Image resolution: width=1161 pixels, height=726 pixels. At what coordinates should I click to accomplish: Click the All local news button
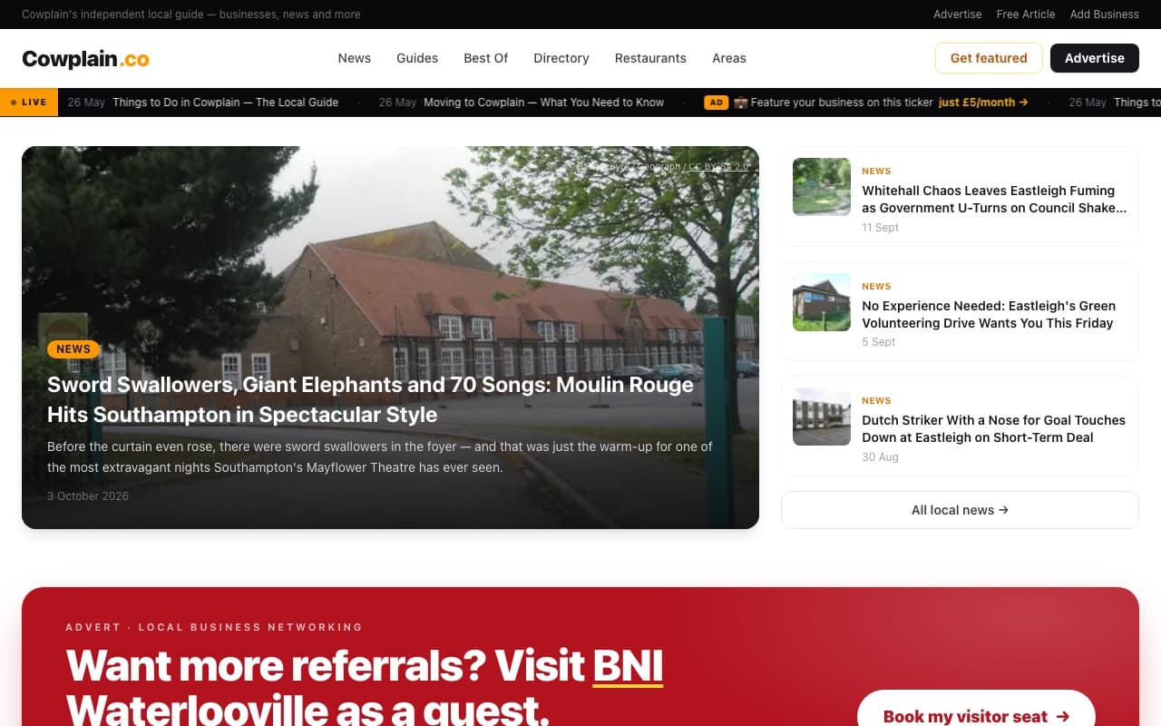960,510
